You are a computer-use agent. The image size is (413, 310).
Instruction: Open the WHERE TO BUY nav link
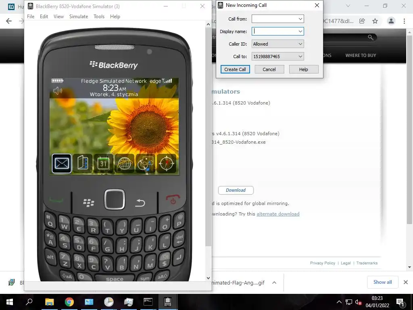pyautogui.click(x=361, y=55)
